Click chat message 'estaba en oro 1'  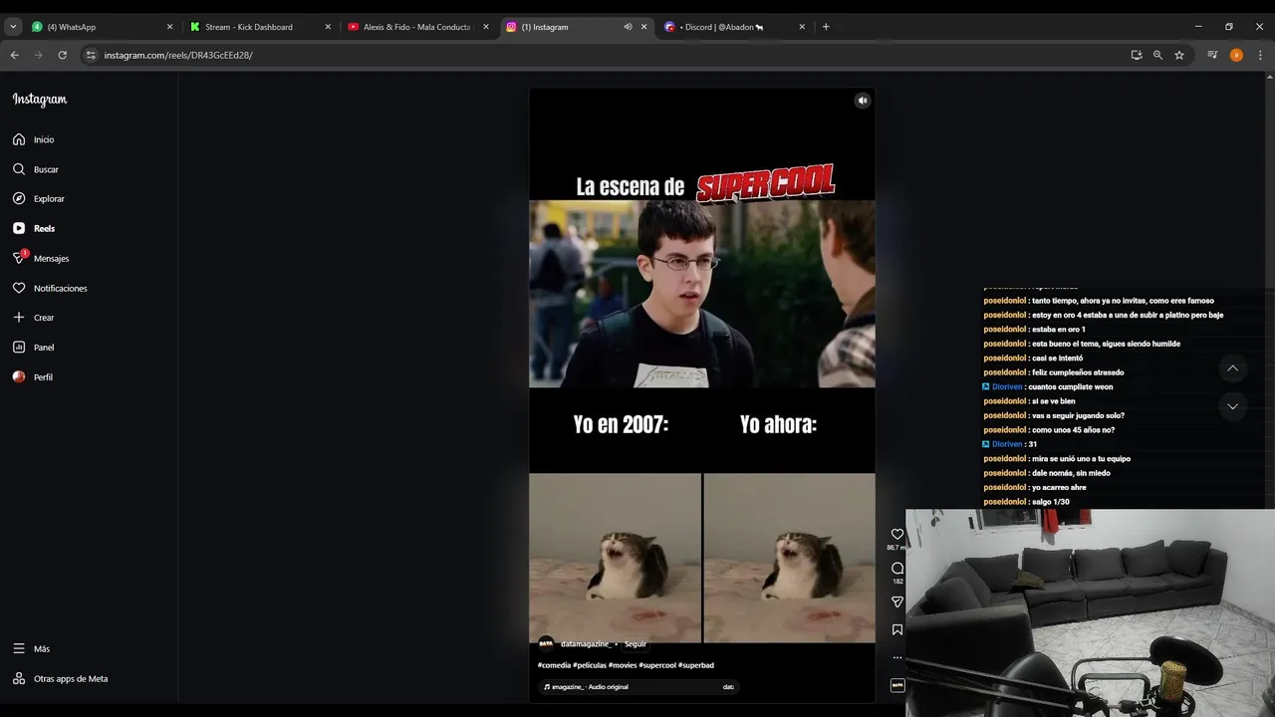point(1059,330)
